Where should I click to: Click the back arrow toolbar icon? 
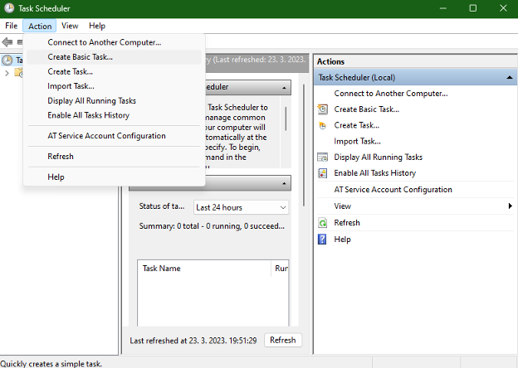pos(7,42)
